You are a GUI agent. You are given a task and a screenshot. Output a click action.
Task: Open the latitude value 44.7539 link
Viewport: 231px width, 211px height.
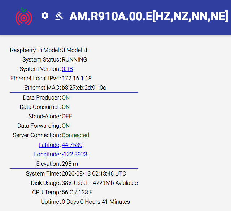[72, 145]
